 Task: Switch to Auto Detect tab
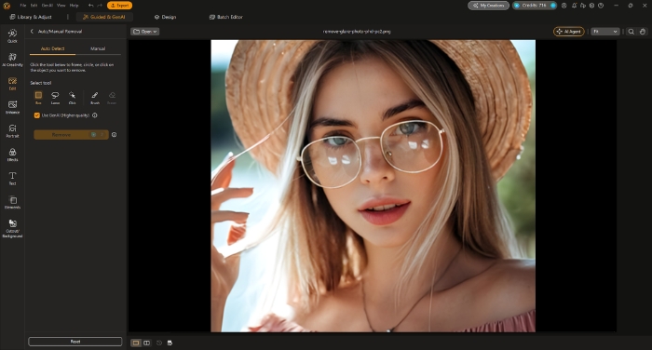click(x=52, y=48)
